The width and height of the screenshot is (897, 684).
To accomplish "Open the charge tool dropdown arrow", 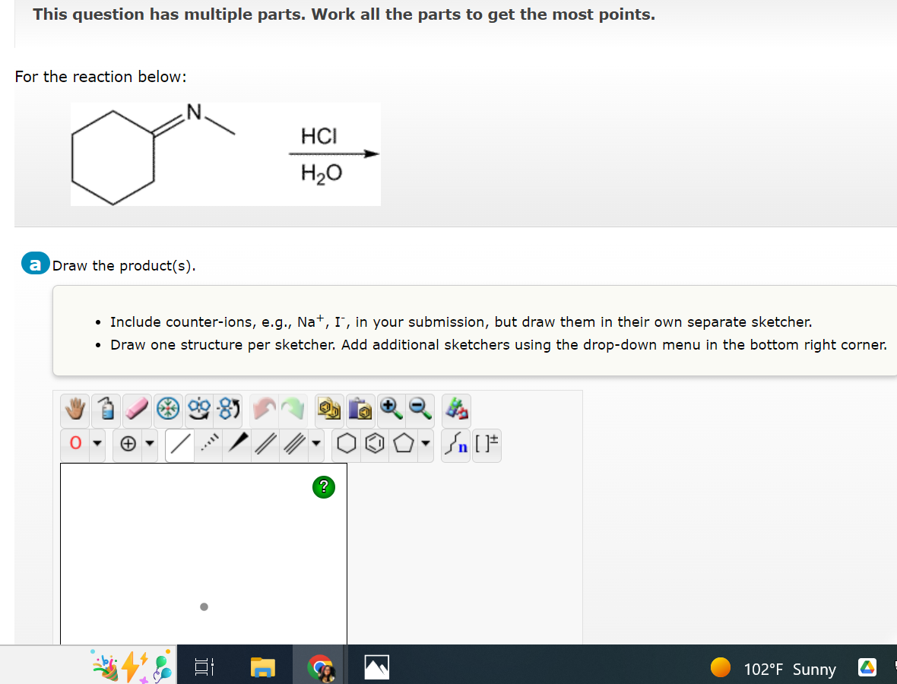I will pyautogui.click(x=150, y=444).
